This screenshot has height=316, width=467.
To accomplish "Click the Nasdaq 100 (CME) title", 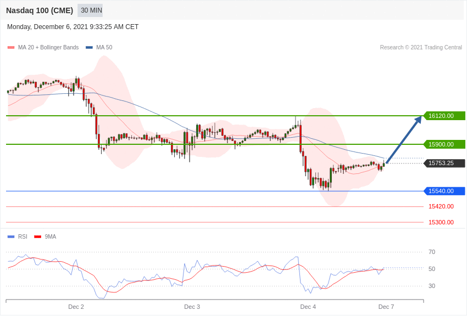I will pos(40,10).
